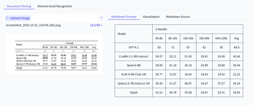Viewport: 254px width, 105px height.
Task: Click the 2 Needle header cell
Action: tap(198, 29)
